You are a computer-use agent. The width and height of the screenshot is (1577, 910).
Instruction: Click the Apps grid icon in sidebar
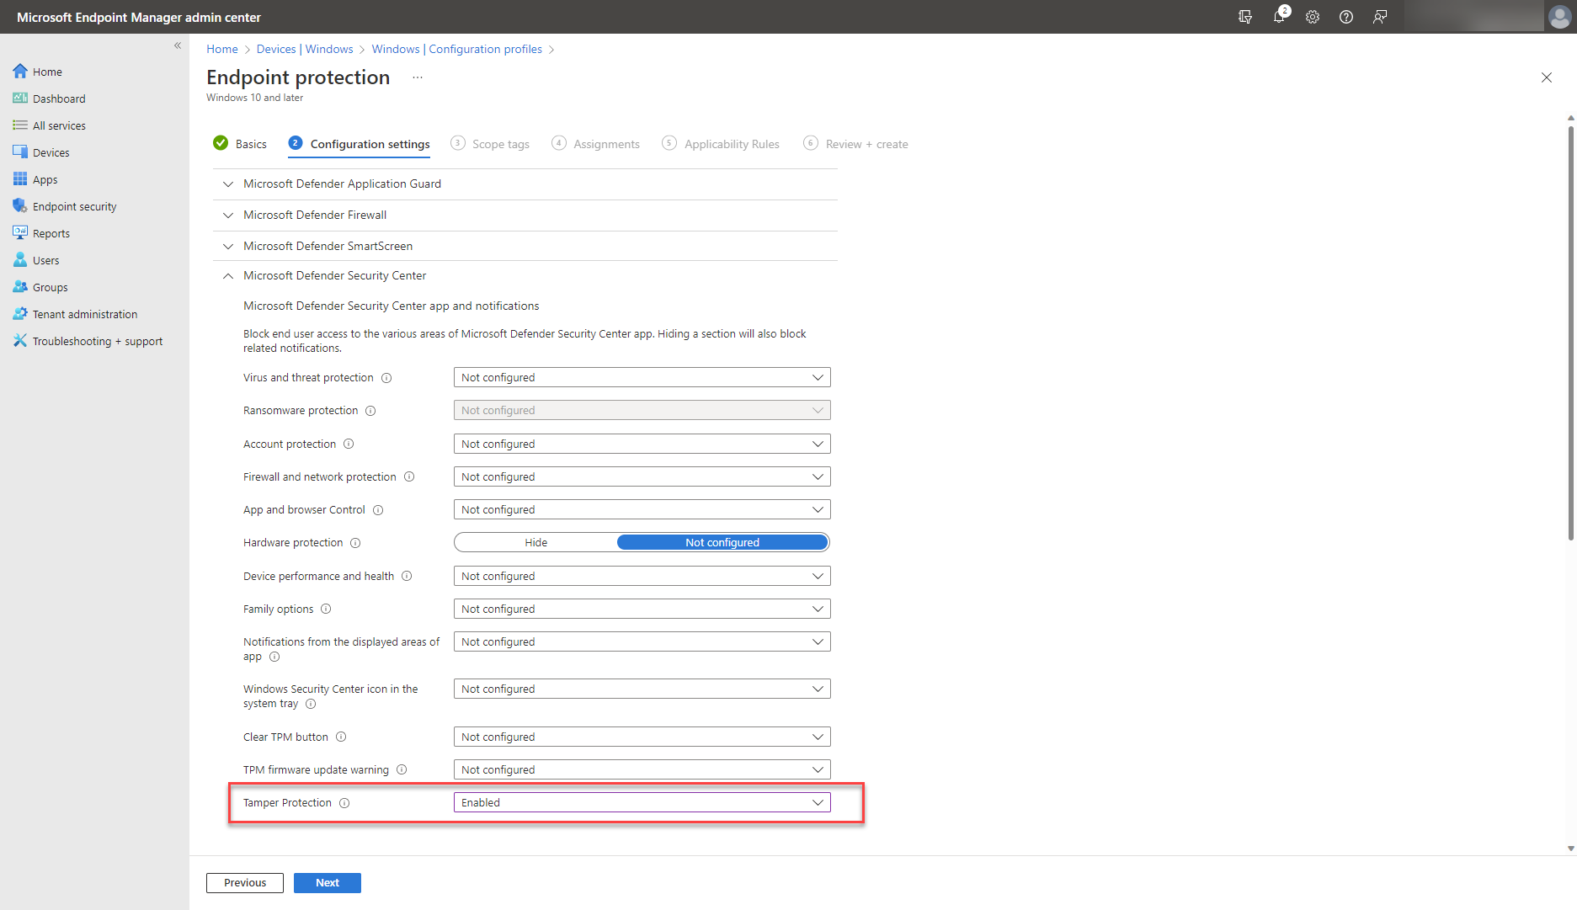coord(20,179)
